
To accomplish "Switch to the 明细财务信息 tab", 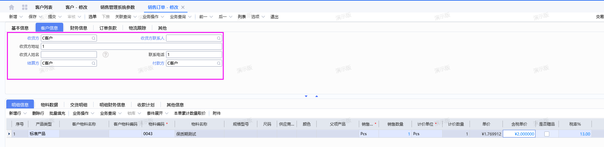I will pos(112,105).
